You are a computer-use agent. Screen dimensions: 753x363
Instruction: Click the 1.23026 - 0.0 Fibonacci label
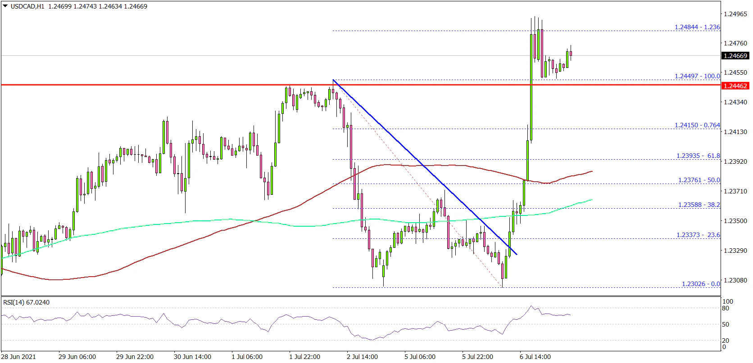700,284
